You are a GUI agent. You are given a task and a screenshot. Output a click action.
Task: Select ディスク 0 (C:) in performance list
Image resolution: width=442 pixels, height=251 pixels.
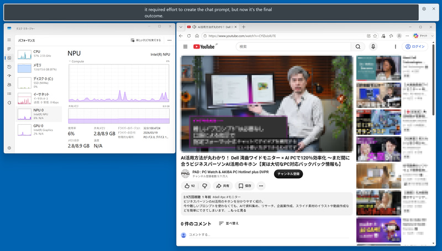pyautogui.click(x=39, y=83)
